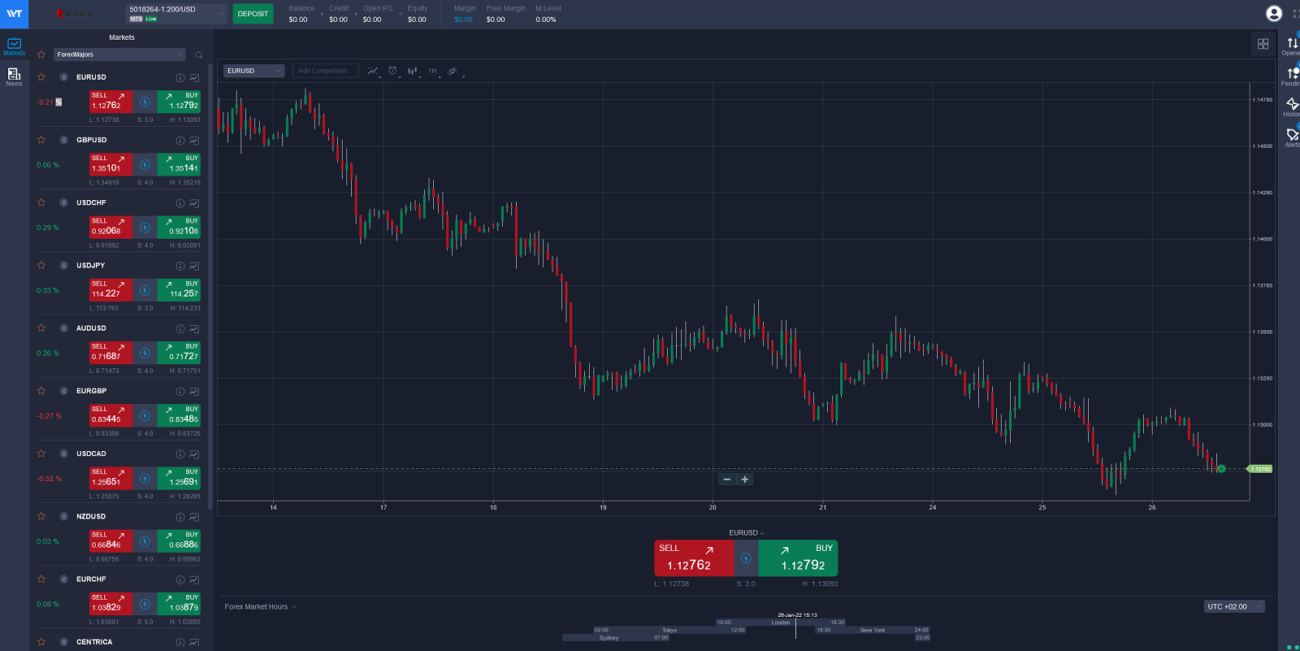Show AUDUSD instrument info icon
The width and height of the screenshot is (1300, 651).
click(x=180, y=329)
